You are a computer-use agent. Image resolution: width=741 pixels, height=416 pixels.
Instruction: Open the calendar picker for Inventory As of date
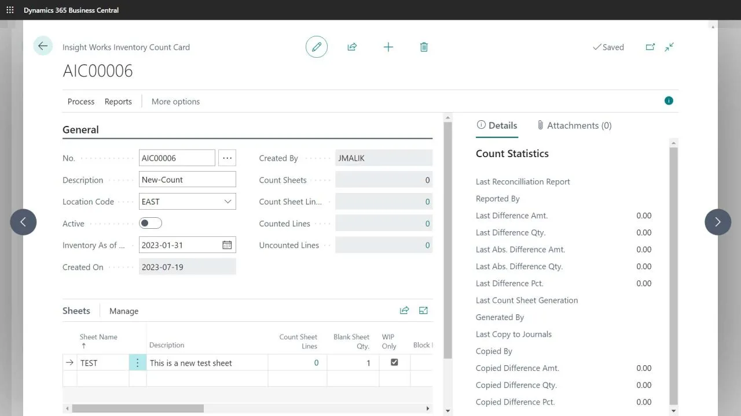(x=228, y=244)
